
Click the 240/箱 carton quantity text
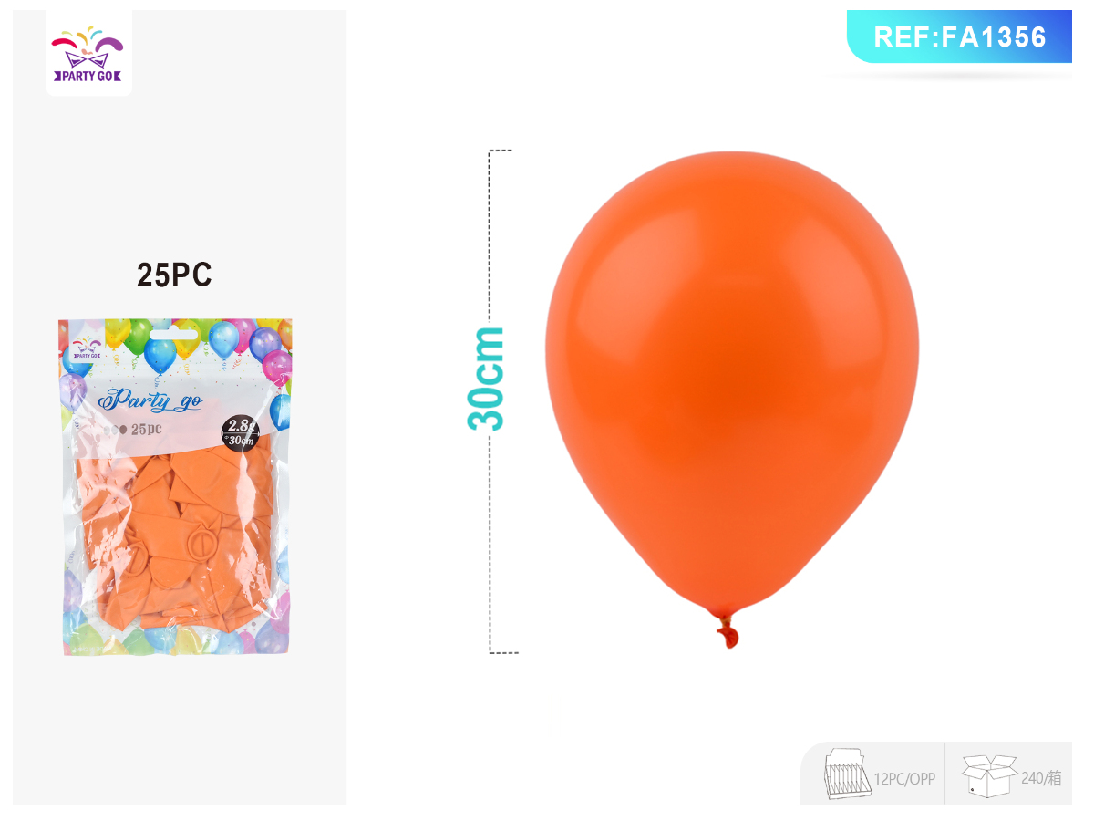[1041, 778]
